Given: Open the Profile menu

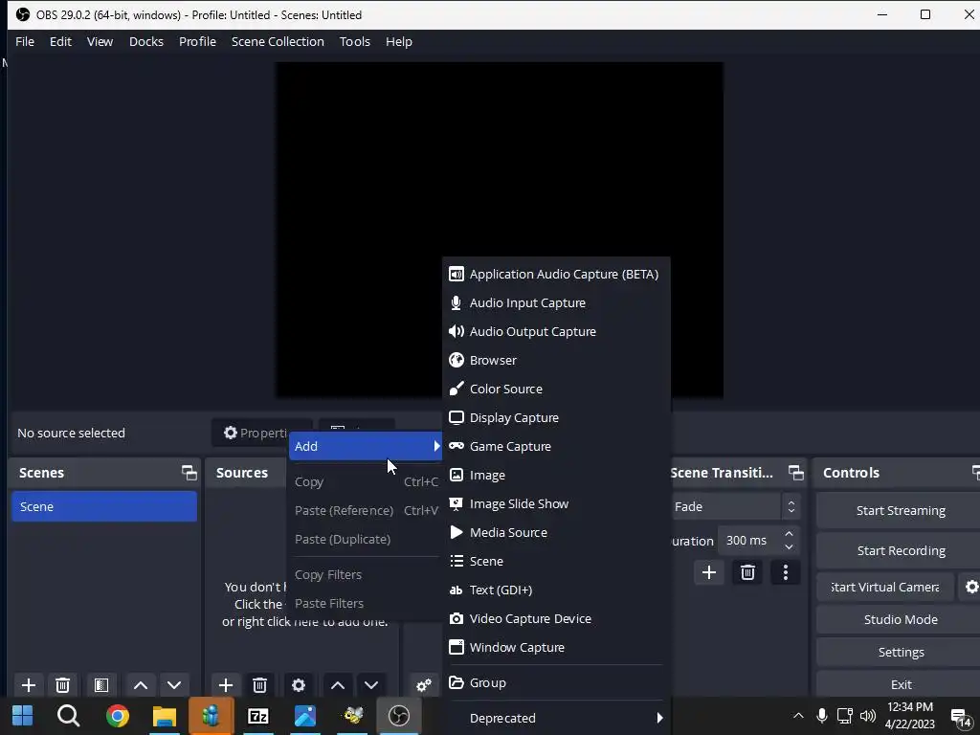Looking at the screenshot, I should (x=197, y=42).
